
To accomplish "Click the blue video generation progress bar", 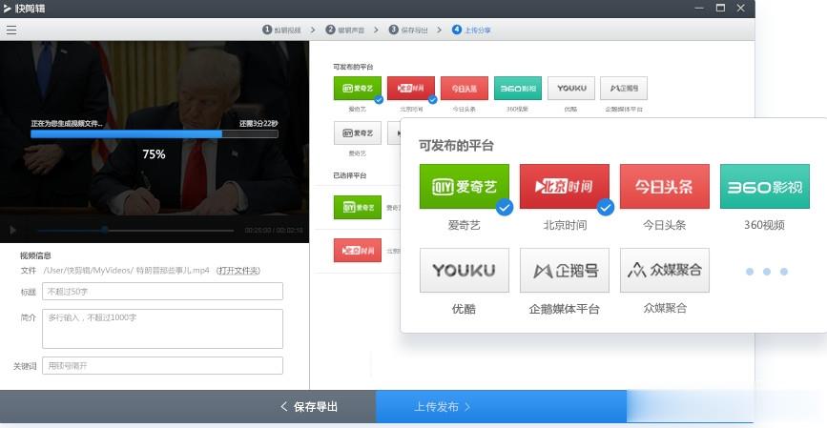I will [x=154, y=133].
